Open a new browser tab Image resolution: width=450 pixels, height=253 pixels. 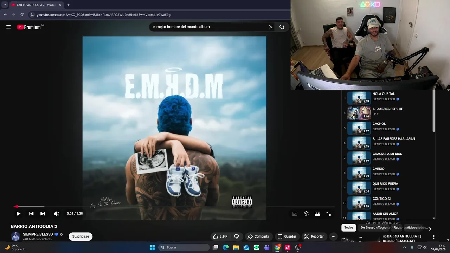[68, 5]
